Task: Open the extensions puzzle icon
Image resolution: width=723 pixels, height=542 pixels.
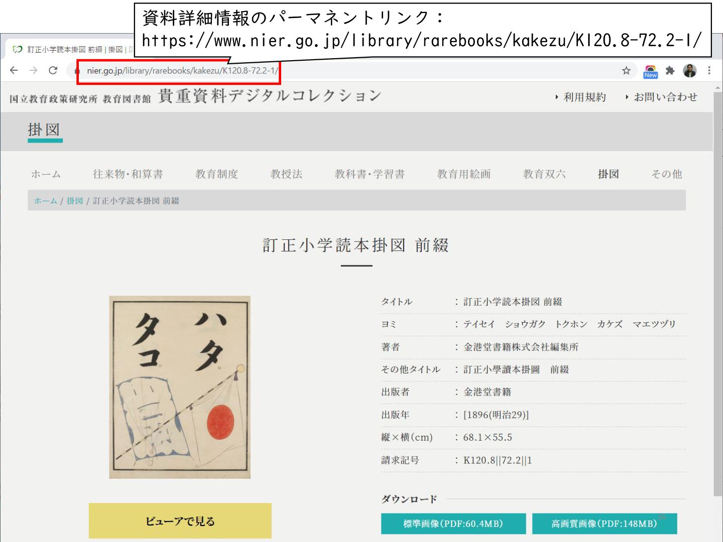Action: pos(670,71)
